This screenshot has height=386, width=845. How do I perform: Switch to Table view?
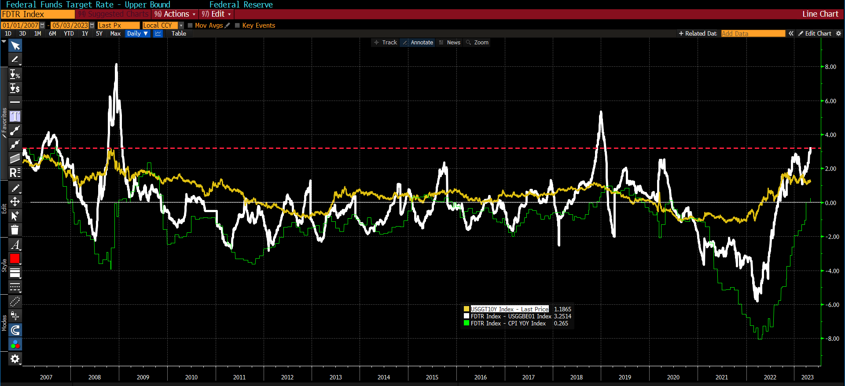(179, 33)
